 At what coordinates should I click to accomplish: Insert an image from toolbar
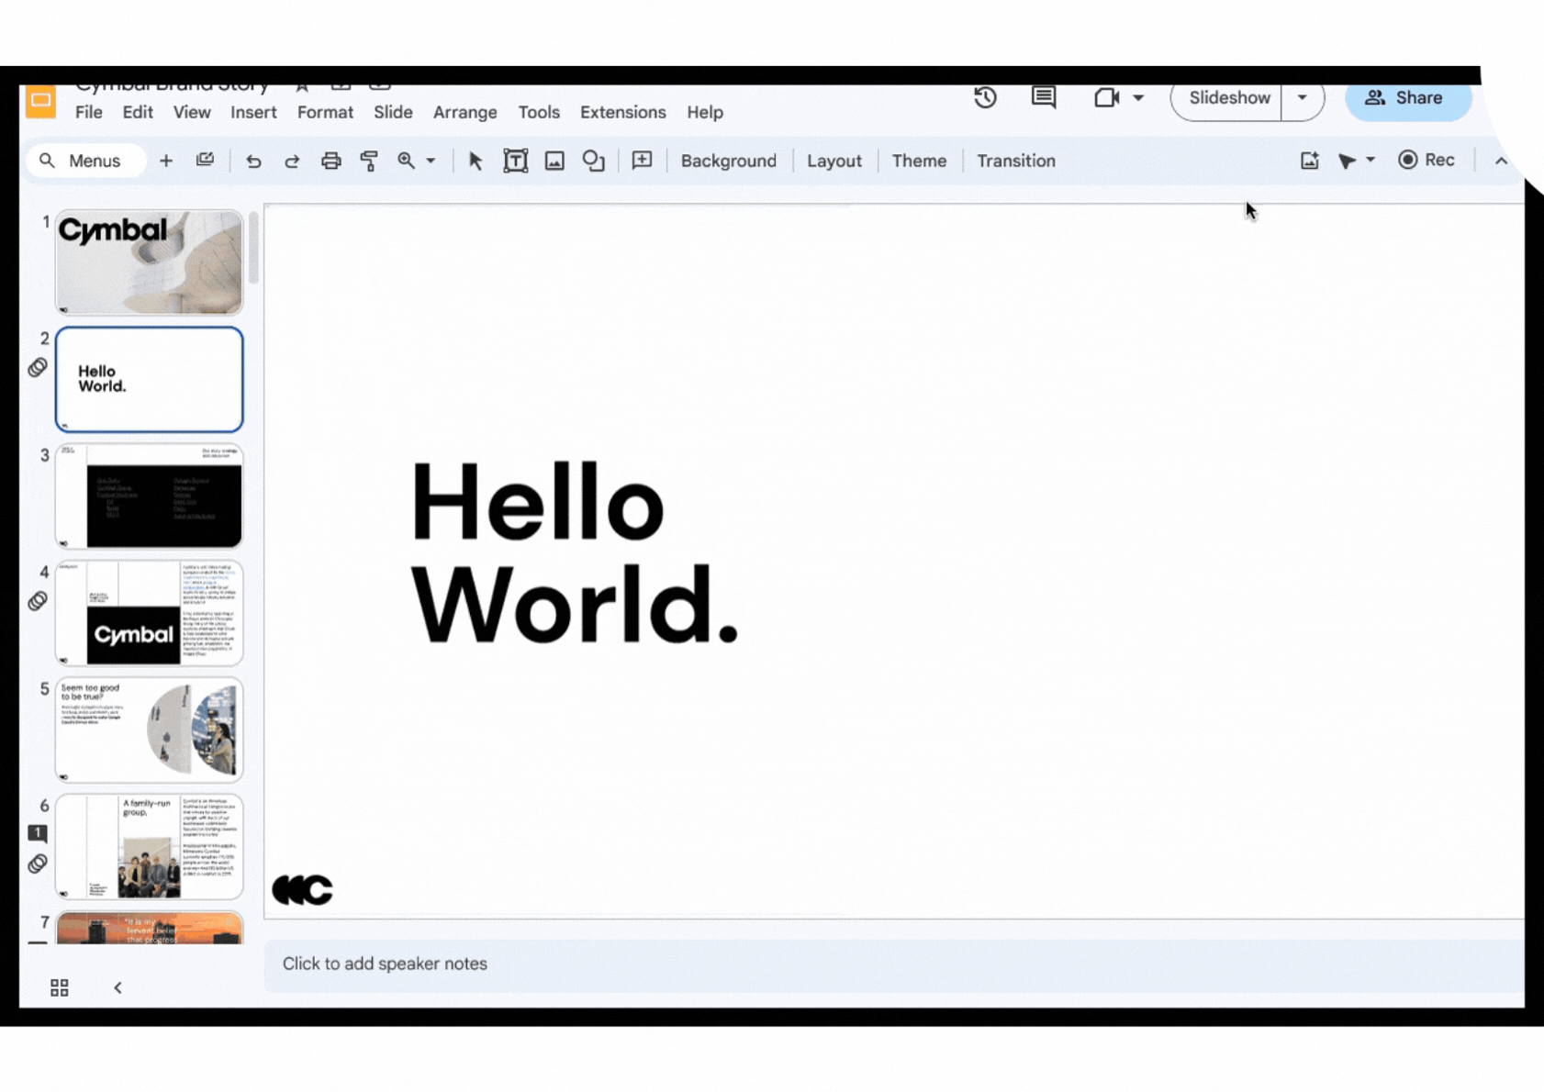coord(554,162)
